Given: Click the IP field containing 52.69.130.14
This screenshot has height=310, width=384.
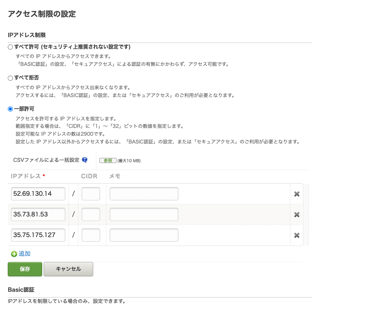Looking at the screenshot, I should [x=38, y=194].
